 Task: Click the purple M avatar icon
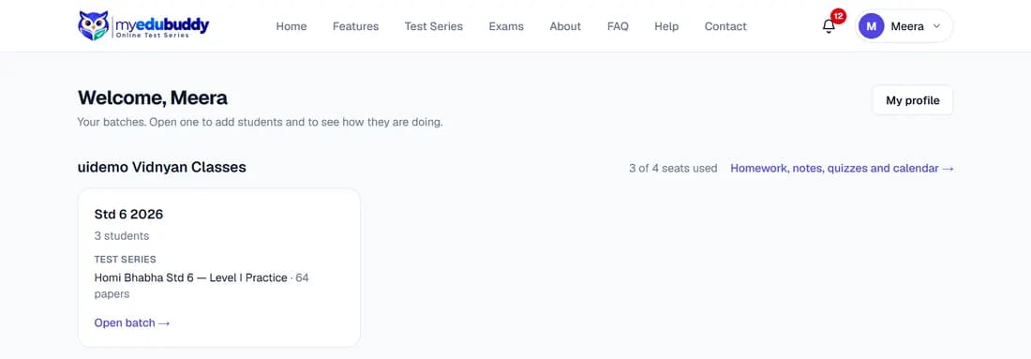[x=872, y=26]
